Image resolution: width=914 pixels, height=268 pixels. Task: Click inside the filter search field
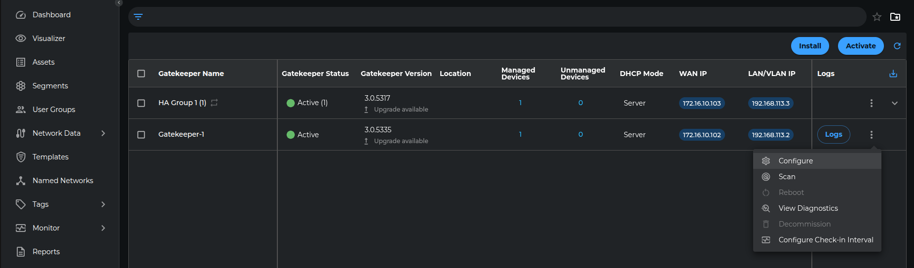[494, 17]
